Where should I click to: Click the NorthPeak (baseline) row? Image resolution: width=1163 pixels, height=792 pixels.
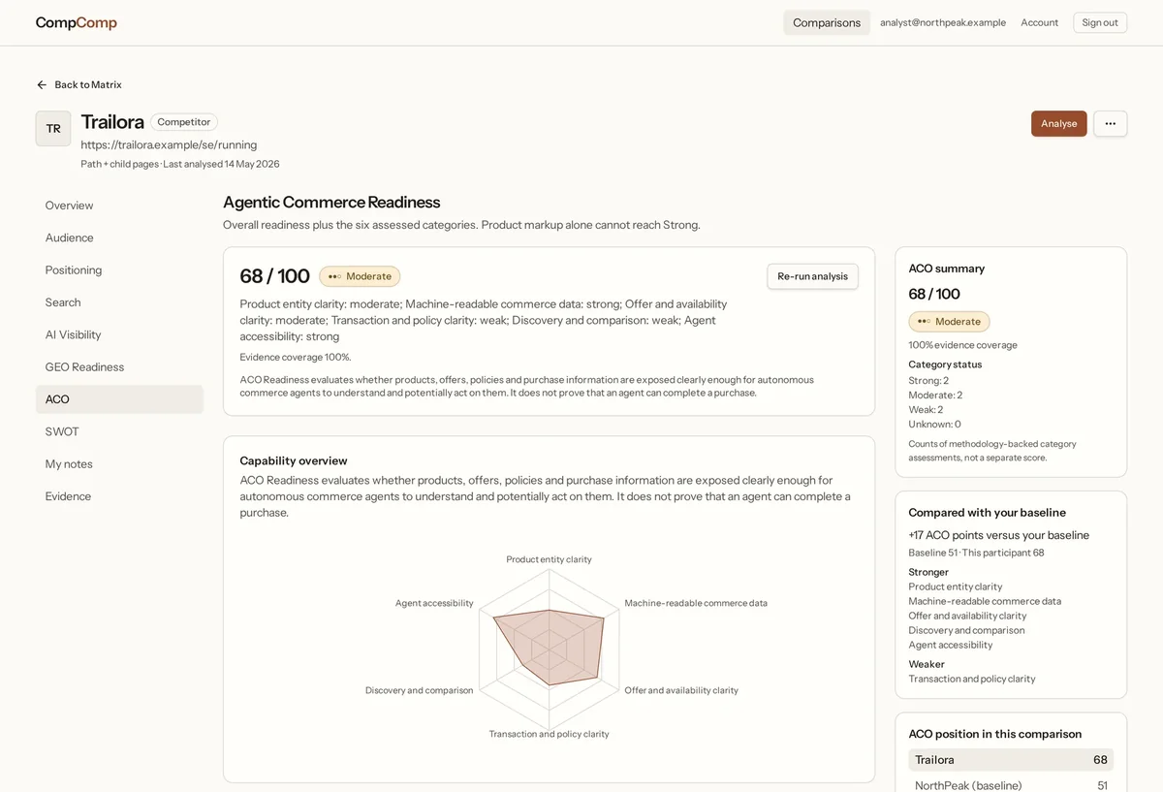tap(1011, 785)
